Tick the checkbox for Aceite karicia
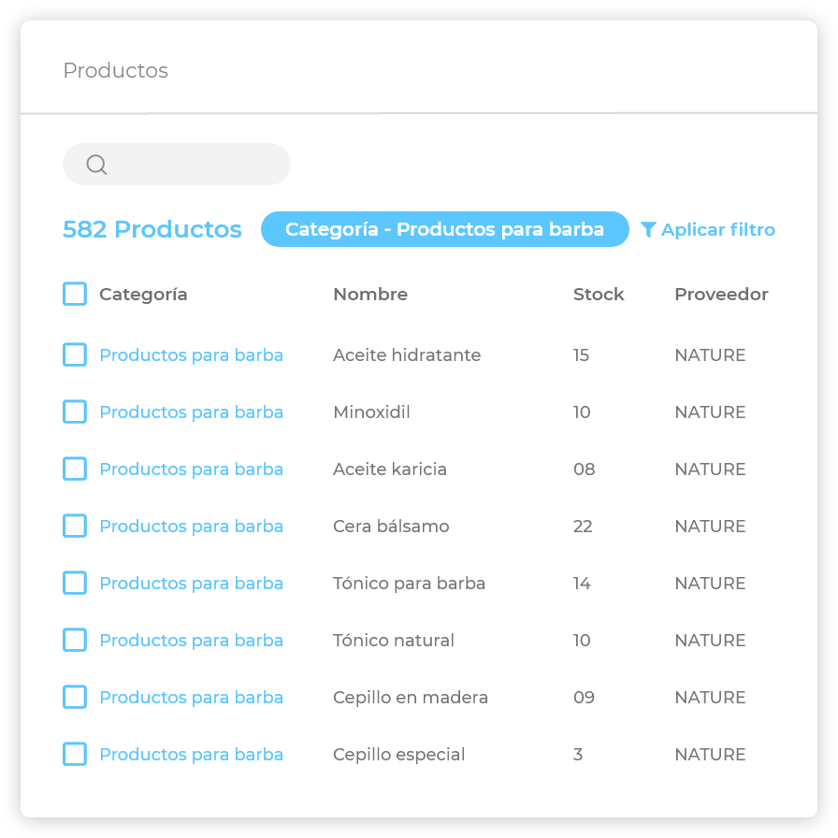This screenshot has width=838, height=838. [x=75, y=469]
